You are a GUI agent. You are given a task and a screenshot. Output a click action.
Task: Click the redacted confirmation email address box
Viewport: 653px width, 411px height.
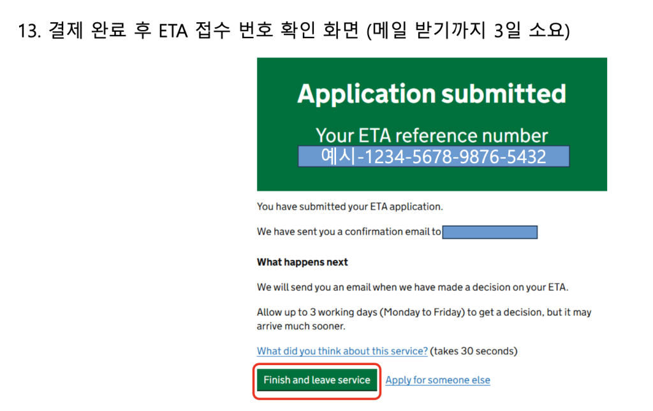click(490, 232)
